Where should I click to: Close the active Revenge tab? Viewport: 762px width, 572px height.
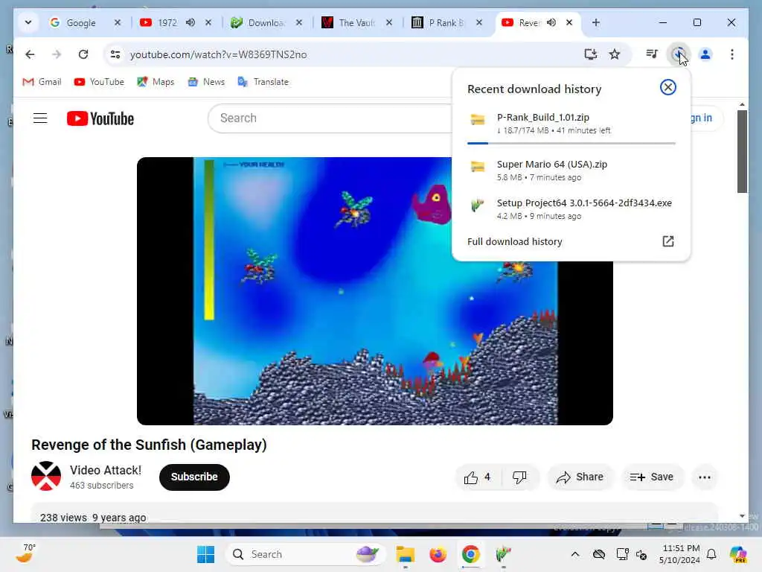tap(569, 22)
